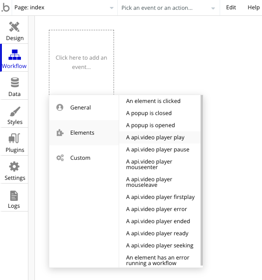
Task: Click the Styles label in sidebar
Action: [x=15, y=122]
